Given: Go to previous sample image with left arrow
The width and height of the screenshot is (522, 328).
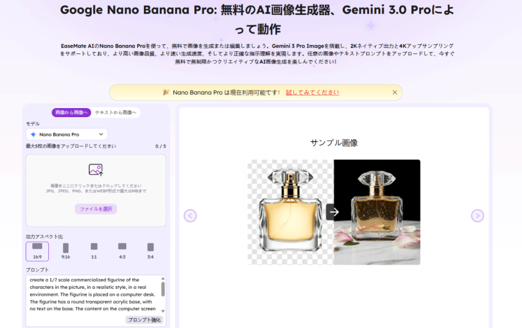Looking at the screenshot, I should click(x=190, y=215).
